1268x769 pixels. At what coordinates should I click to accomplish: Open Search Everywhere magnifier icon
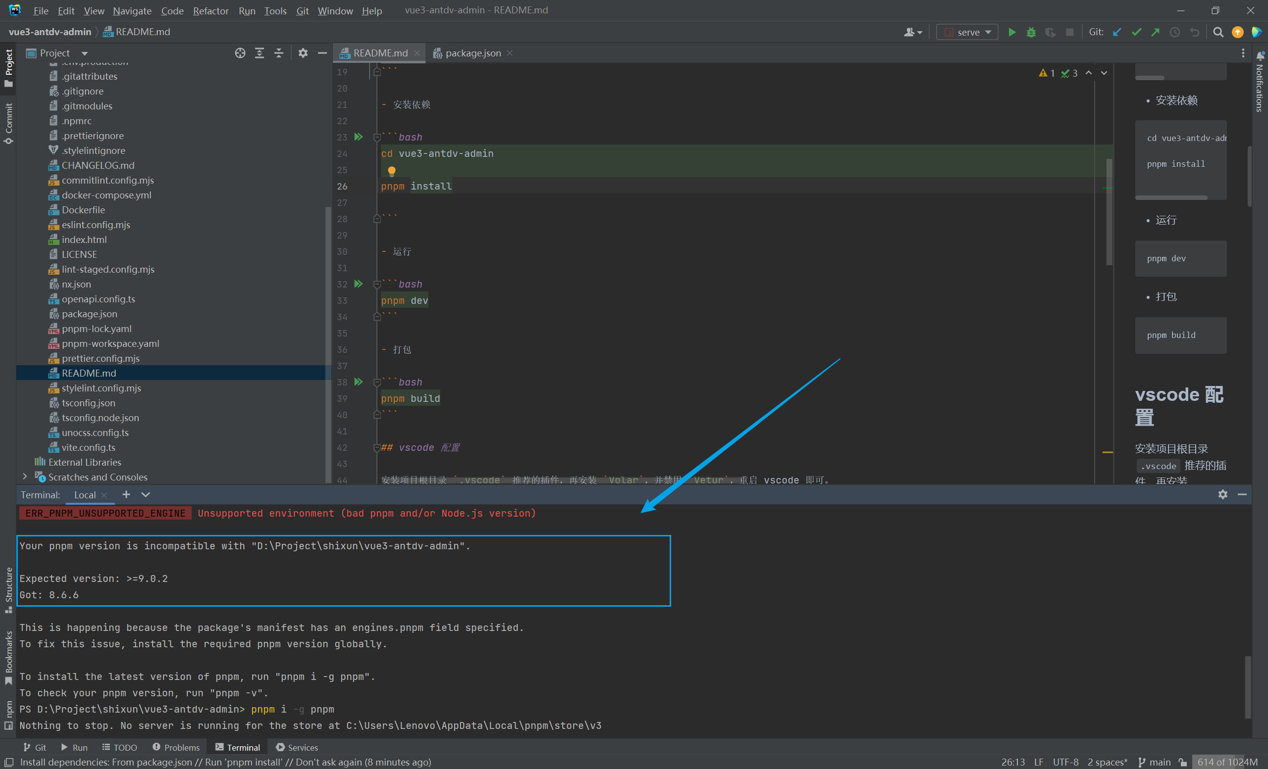pyautogui.click(x=1217, y=32)
